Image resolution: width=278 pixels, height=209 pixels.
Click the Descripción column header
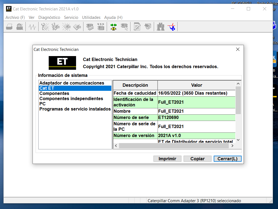[135, 85]
